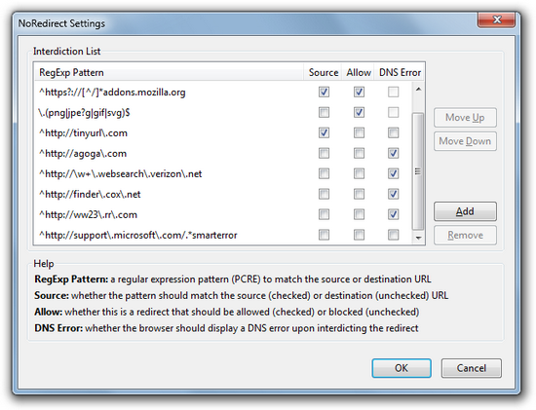The image size is (536, 410).
Task: Uncheck Allow for the png/jpeg/gif/svg pattern
Action: click(x=359, y=112)
